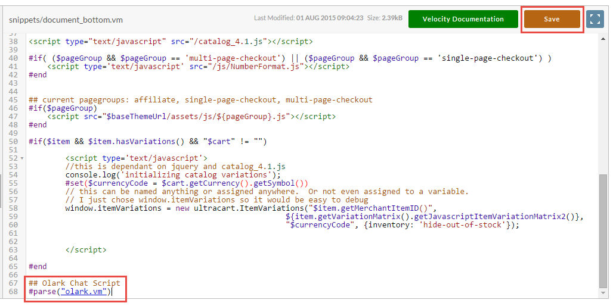This screenshot has height=306, width=613.
Task: Open the Velocity Documentation
Action: pyautogui.click(x=463, y=19)
